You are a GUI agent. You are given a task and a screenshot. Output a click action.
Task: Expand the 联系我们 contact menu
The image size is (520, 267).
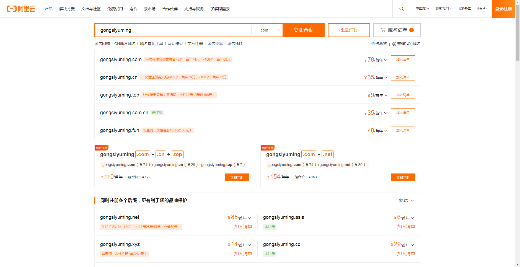click(444, 9)
